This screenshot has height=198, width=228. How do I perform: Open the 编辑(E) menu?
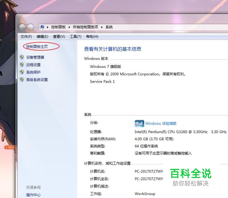pyautogui.click(x=42, y=37)
